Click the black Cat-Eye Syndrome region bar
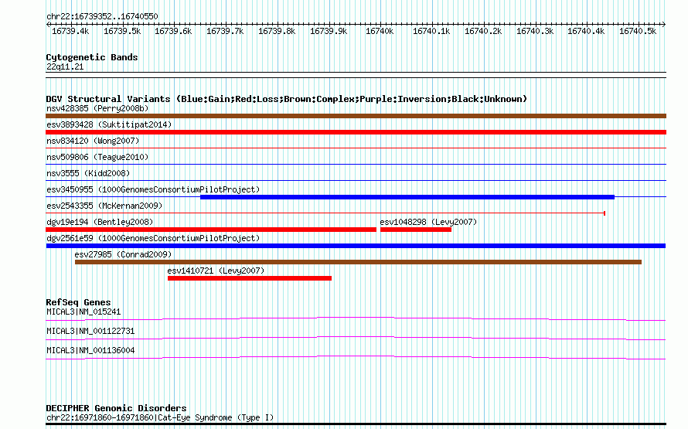The height and width of the screenshot is (429, 688). tap(356, 424)
